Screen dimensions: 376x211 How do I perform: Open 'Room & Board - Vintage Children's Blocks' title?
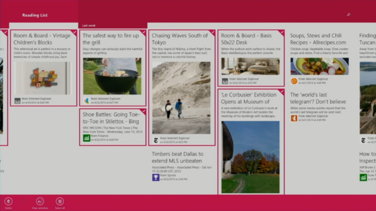click(42, 39)
